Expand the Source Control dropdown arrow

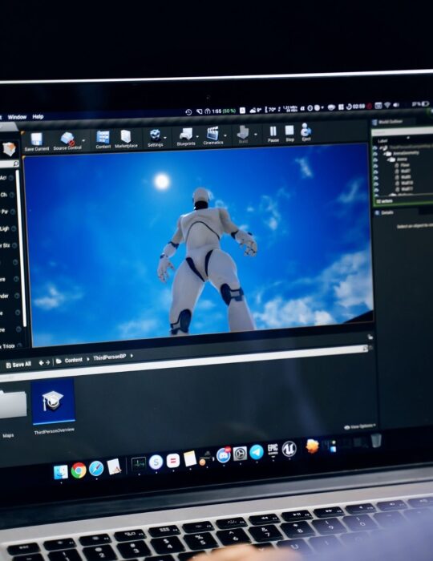click(x=83, y=140)
